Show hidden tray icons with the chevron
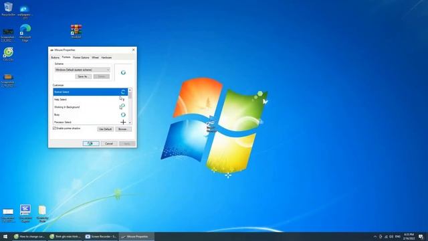The width and height of the screenshot is (428, 241). 375,236
